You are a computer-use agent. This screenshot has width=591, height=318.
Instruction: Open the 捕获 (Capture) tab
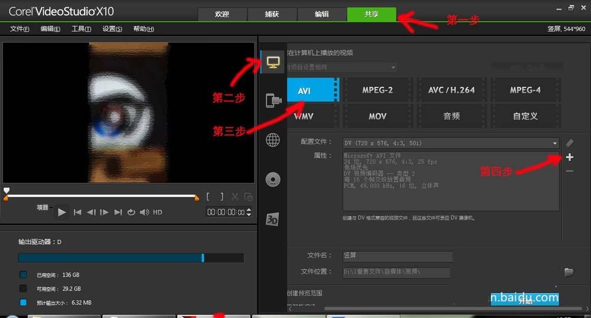[x=272, y=14]
